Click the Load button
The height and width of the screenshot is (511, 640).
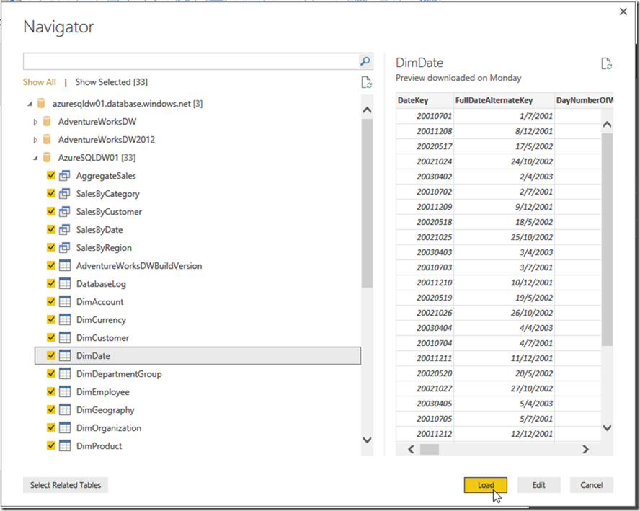click(486, 485)
